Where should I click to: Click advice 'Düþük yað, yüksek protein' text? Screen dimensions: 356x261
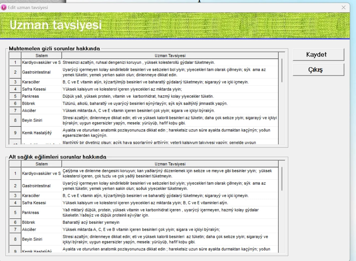tap(170, 96)
